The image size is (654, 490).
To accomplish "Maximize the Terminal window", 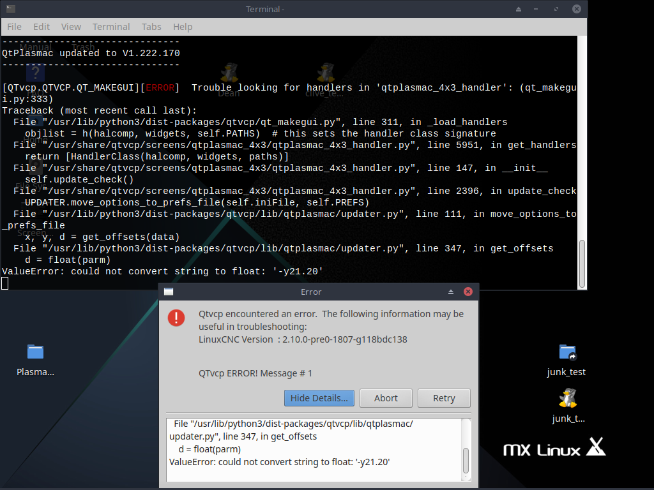I will pyautogui.click(x=556, y=9).
